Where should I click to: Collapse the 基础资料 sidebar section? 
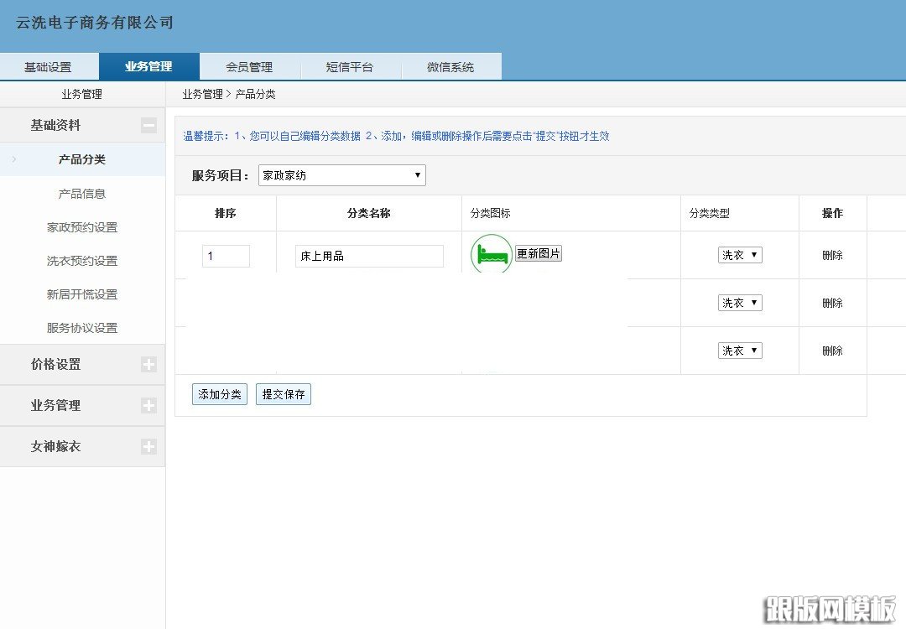[x=148, y=124]
